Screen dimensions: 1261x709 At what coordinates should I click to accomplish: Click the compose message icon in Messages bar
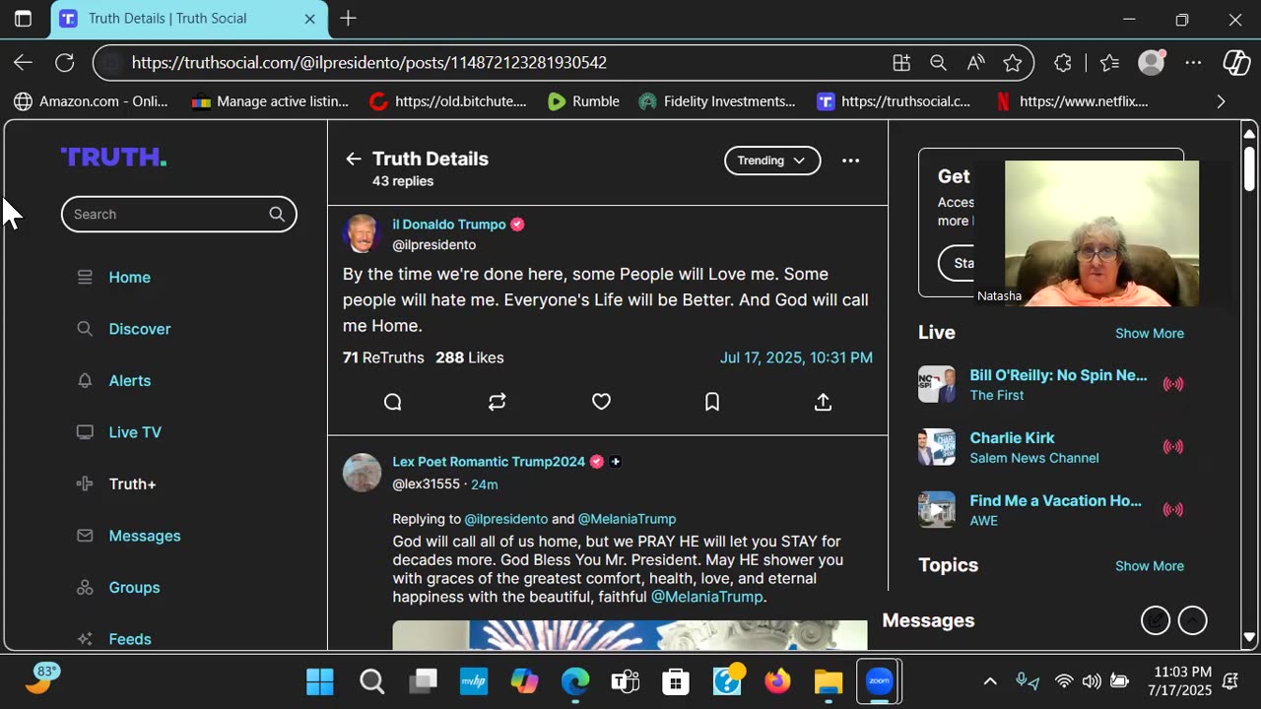[x=1156, y=620]
